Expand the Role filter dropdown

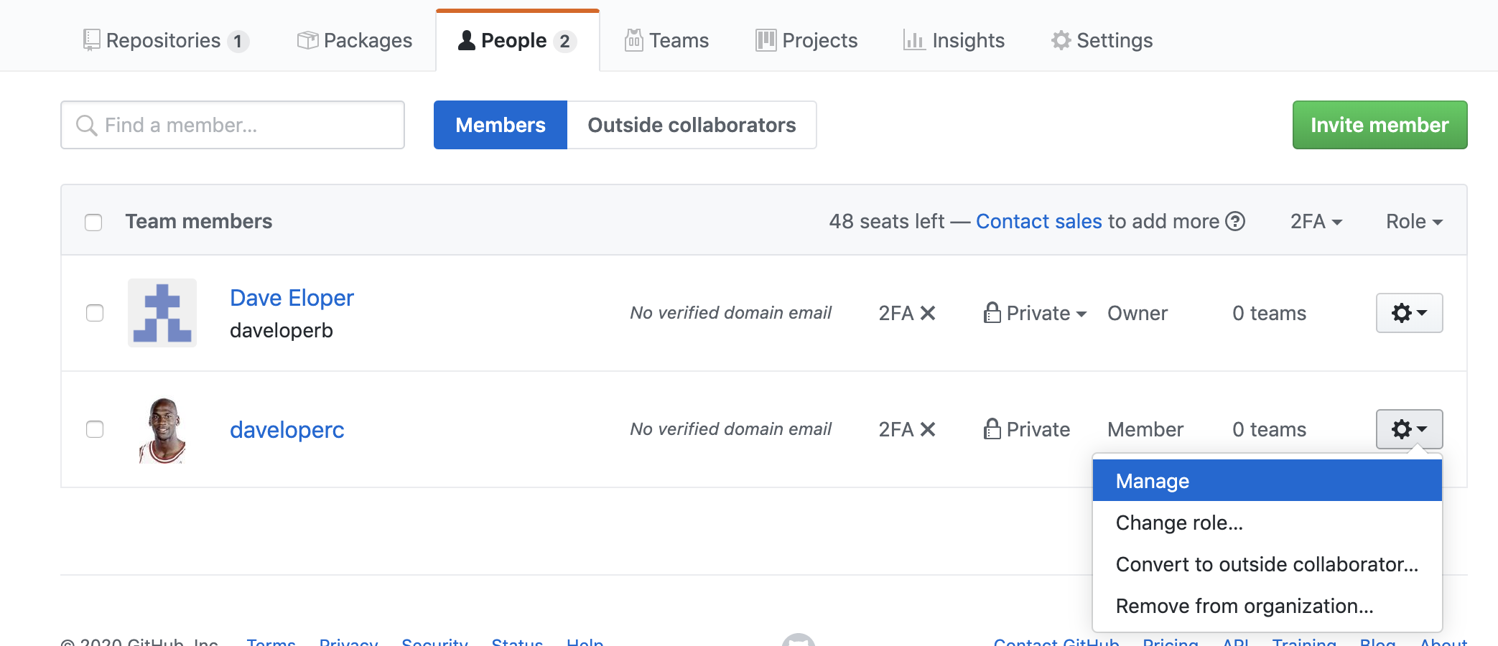(x=1413, y=221)
